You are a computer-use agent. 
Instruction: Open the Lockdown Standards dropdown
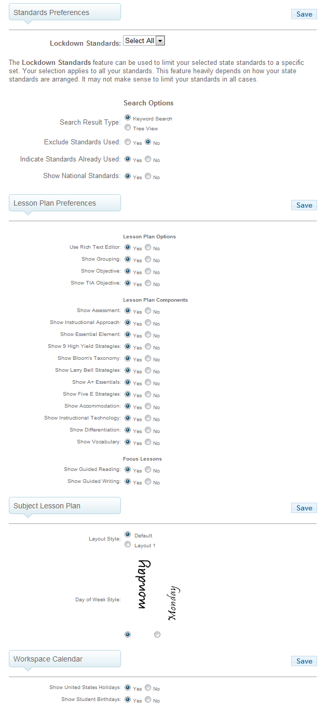click(144, 41)
